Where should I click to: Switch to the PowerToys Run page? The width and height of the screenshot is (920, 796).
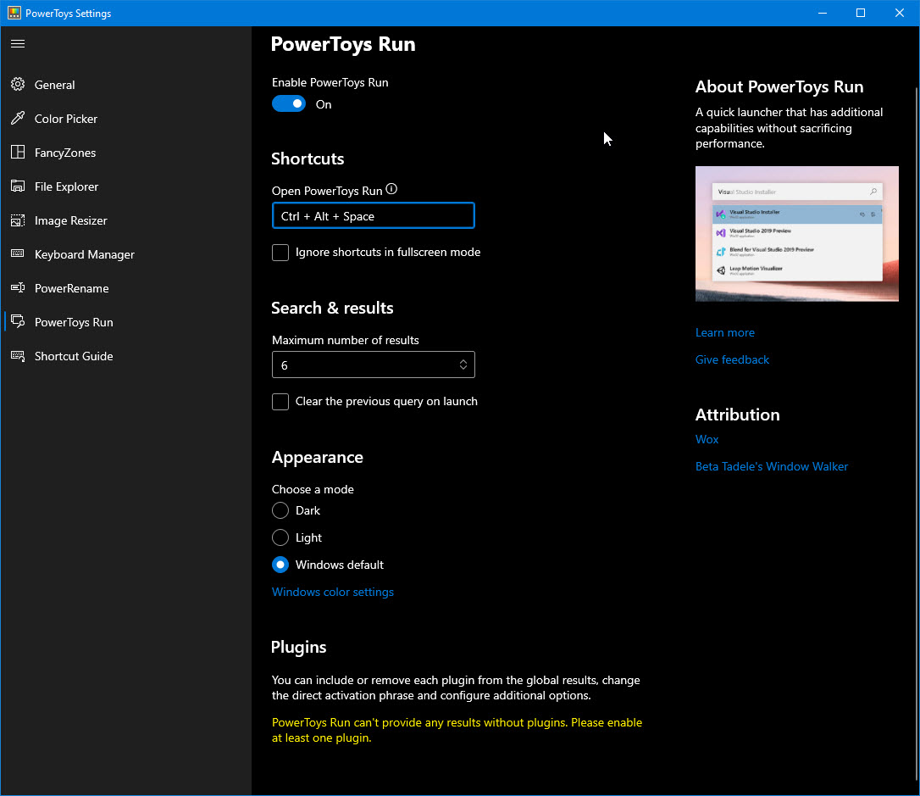[x=72, y=322]
